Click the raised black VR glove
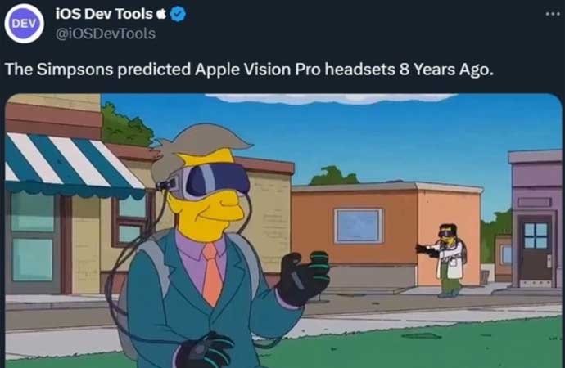This screenshot has height=368, width=565. coord(304,277)
